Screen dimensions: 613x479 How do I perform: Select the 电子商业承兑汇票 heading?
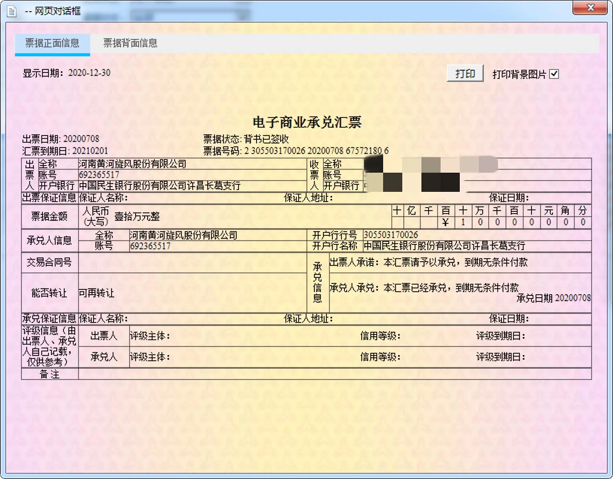click(306, 122)
